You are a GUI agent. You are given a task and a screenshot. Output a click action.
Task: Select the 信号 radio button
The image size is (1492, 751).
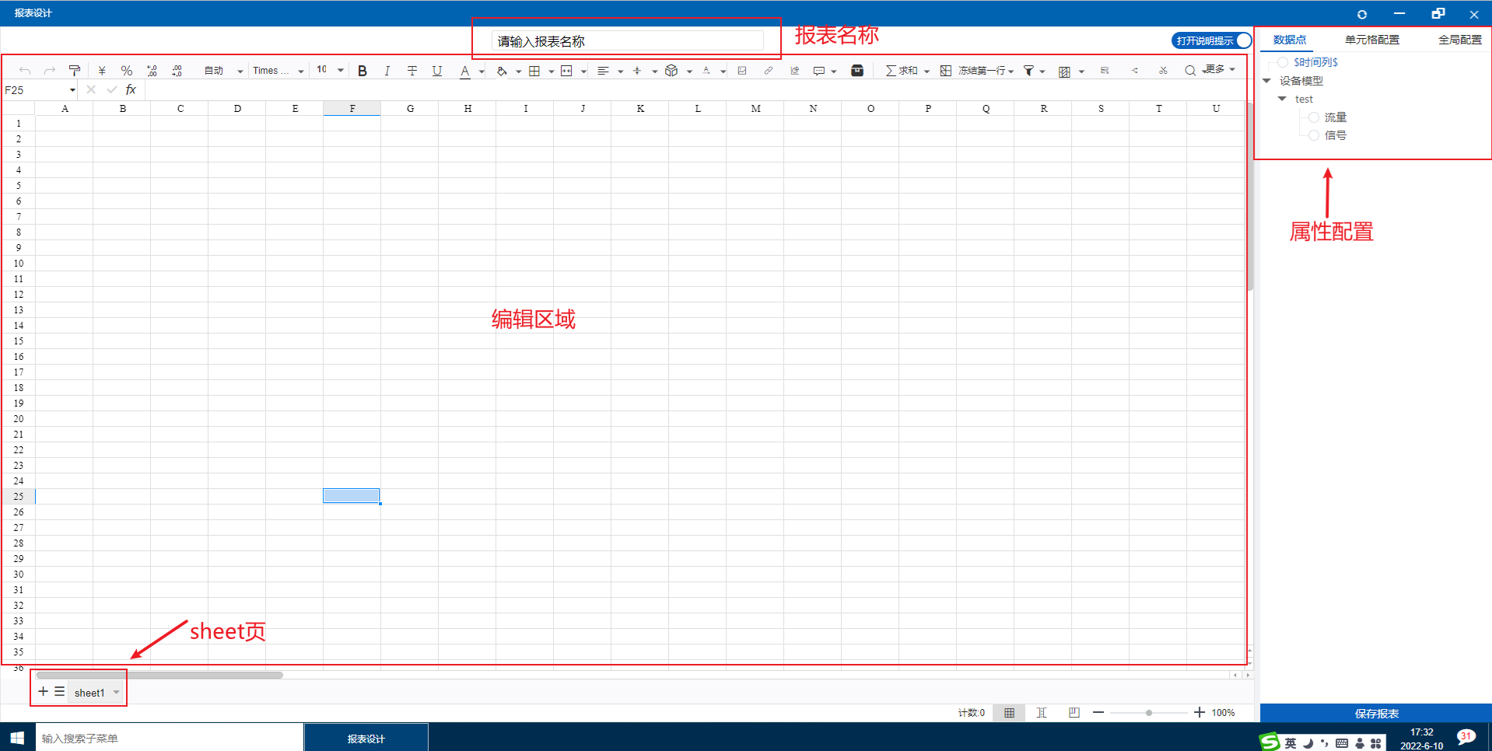1314,135
